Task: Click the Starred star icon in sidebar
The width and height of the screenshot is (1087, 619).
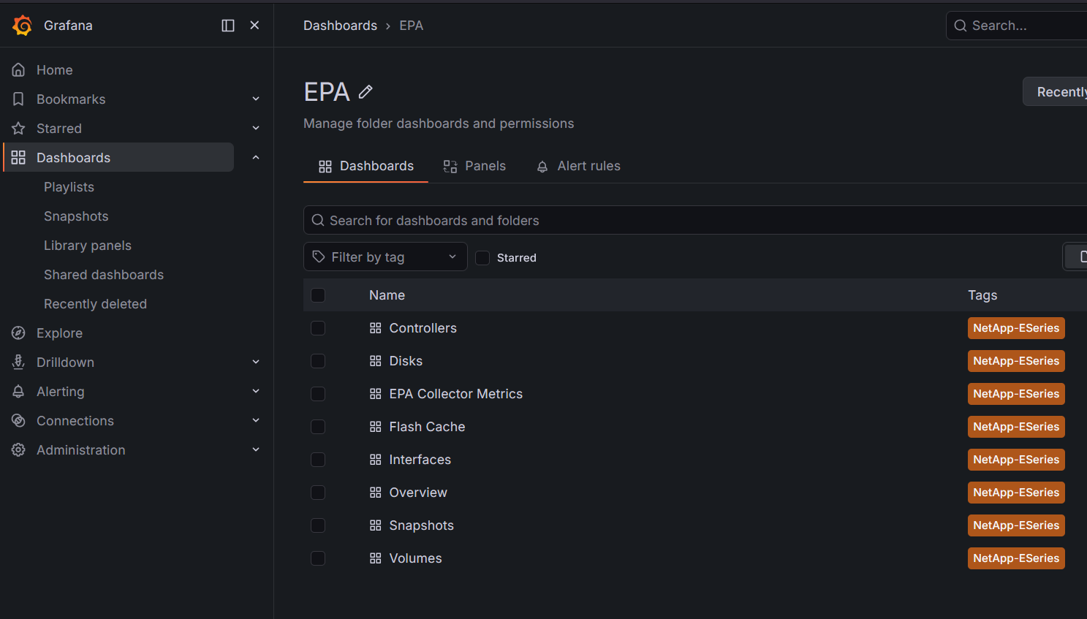Action: (x=18, y=129)
